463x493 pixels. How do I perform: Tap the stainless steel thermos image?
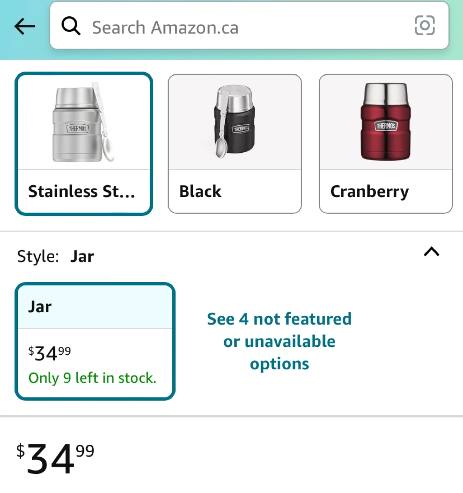click(x=84, y=123)
